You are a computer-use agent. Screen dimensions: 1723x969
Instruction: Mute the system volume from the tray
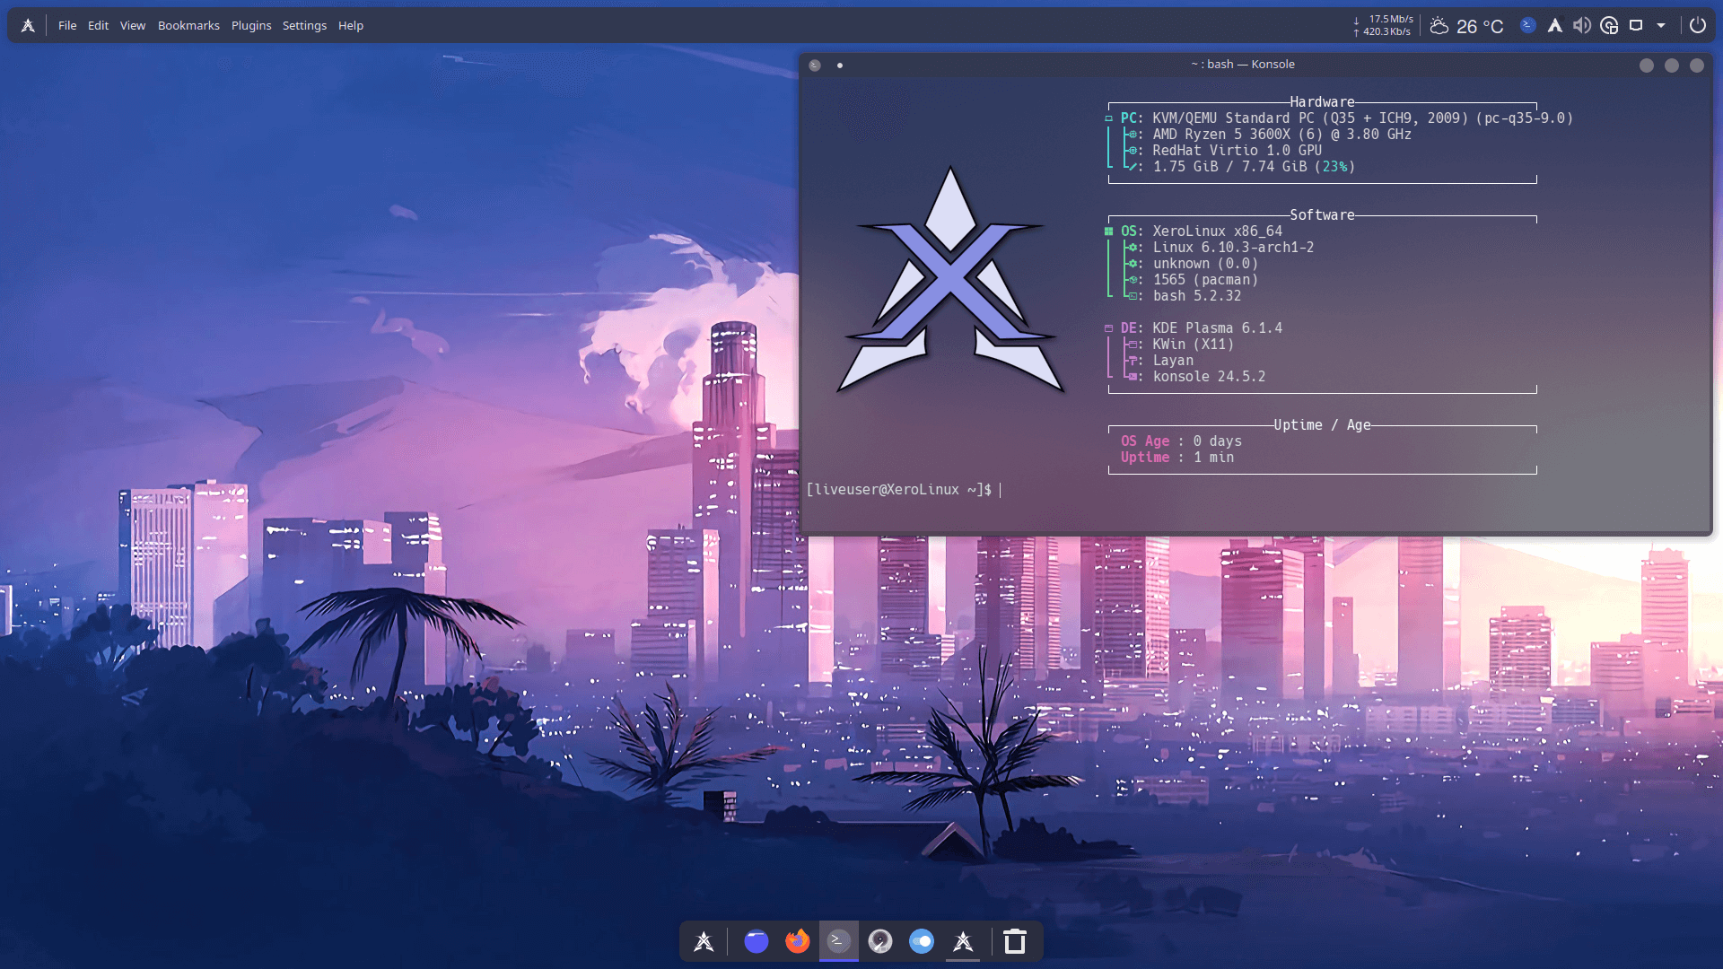click(1581, 25)
